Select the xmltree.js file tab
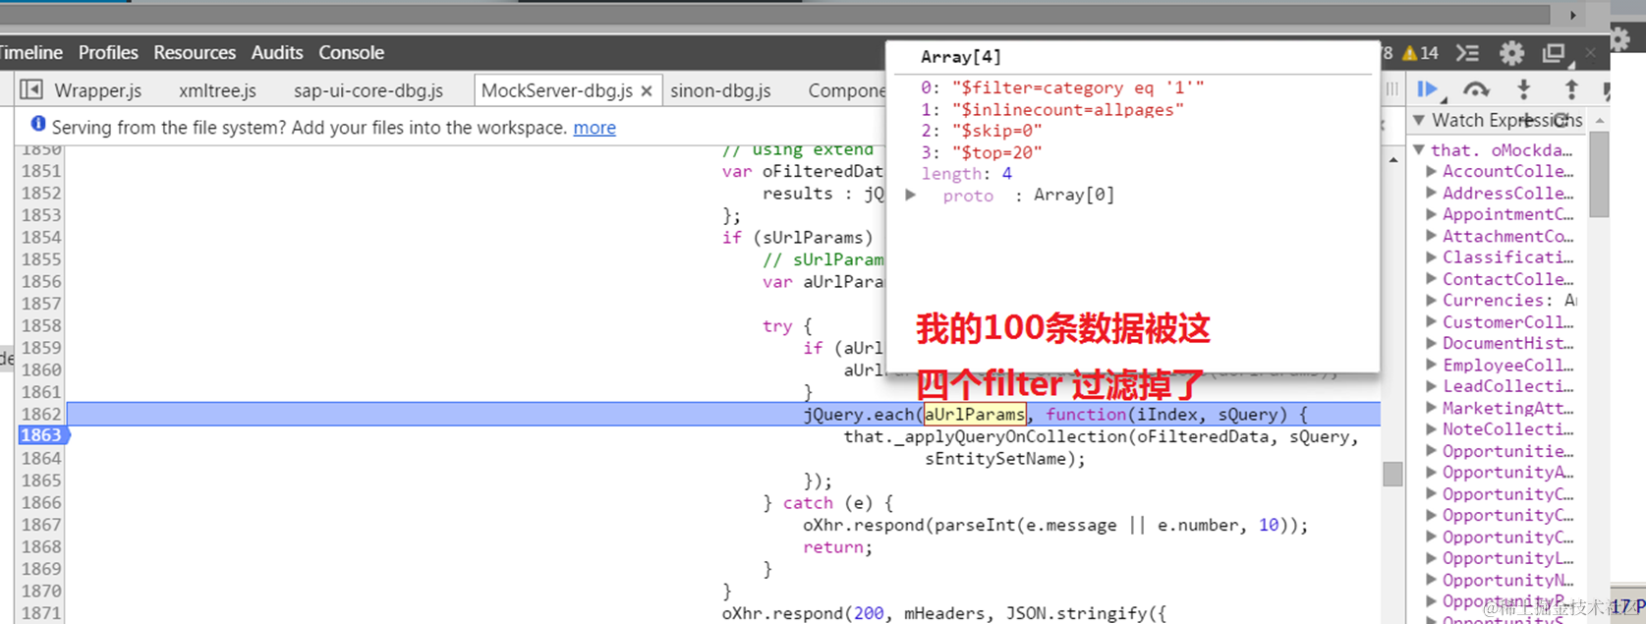This screenshot has height=624, width=1646. point(217,90)
